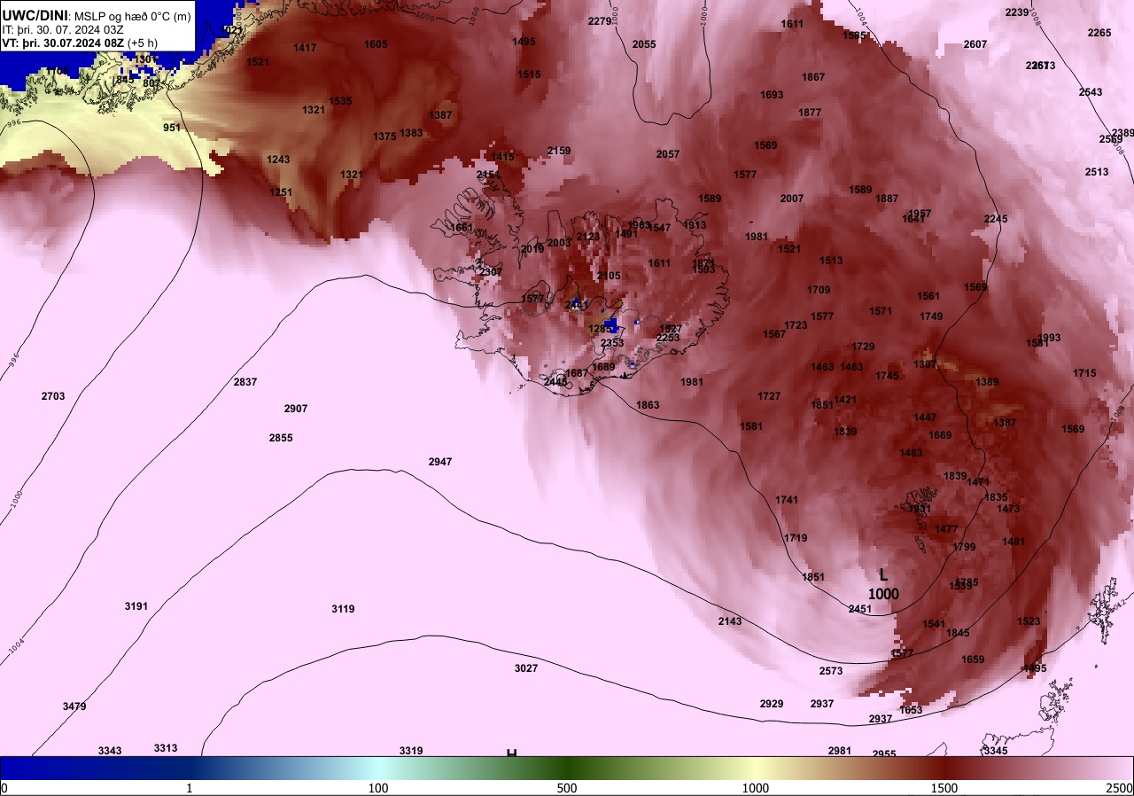Click the high pressure 'H' symbol at bottom edge
The width and height of the screenshot is (1134, 796).
coord(511,753)
